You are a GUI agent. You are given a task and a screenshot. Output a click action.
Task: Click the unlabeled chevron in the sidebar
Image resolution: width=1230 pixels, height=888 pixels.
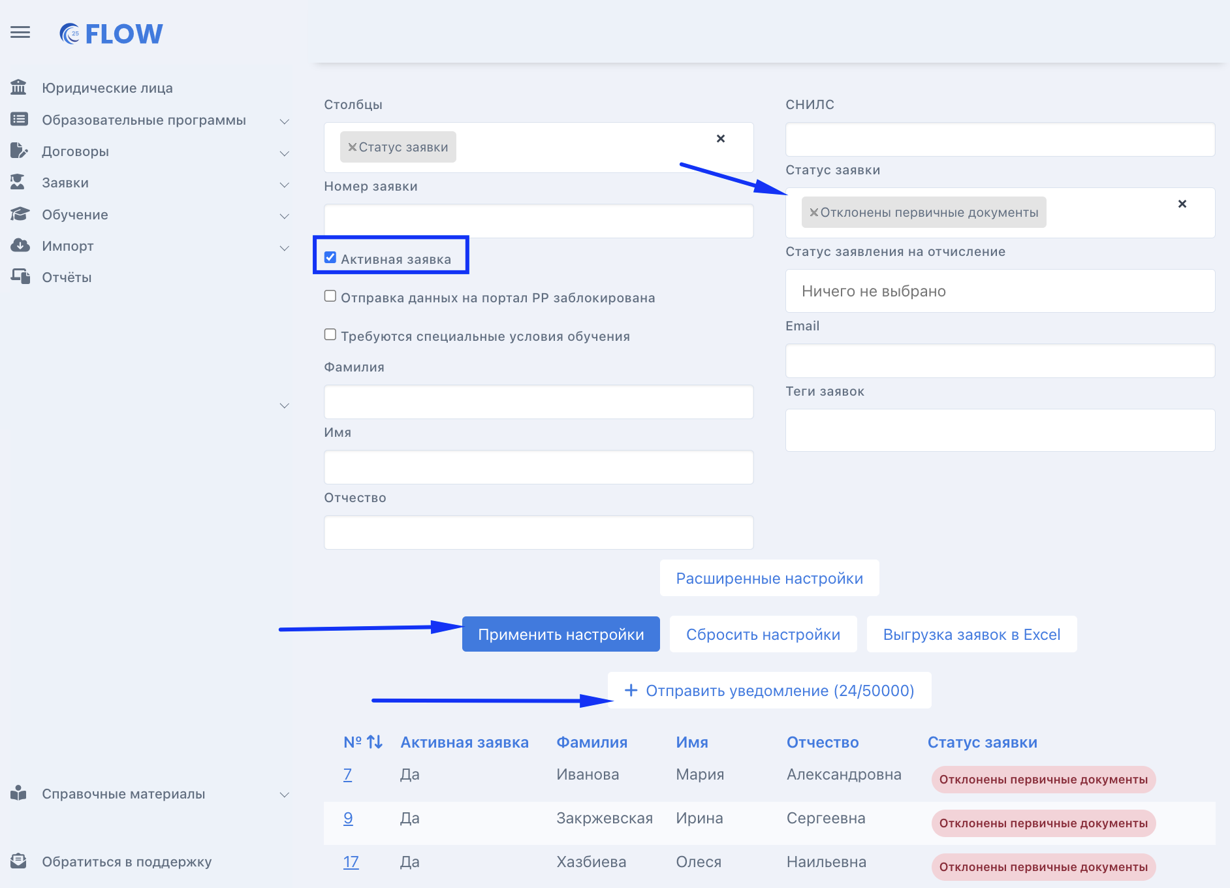pyautogui.click(x=285, y=405)
